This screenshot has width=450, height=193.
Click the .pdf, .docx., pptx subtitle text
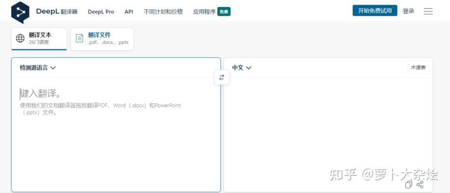108,42
